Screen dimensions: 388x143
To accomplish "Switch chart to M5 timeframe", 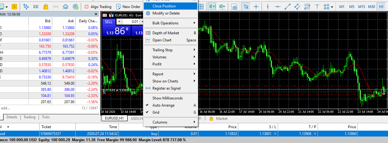I will [x=352, y=6].
